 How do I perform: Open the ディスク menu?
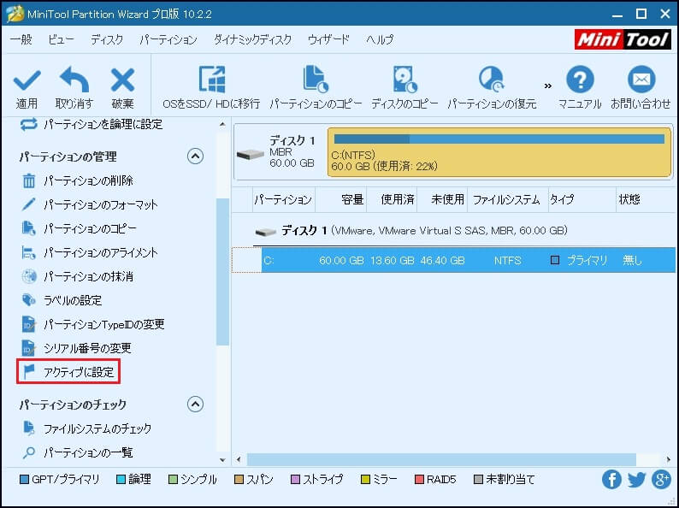pos(107,40)
